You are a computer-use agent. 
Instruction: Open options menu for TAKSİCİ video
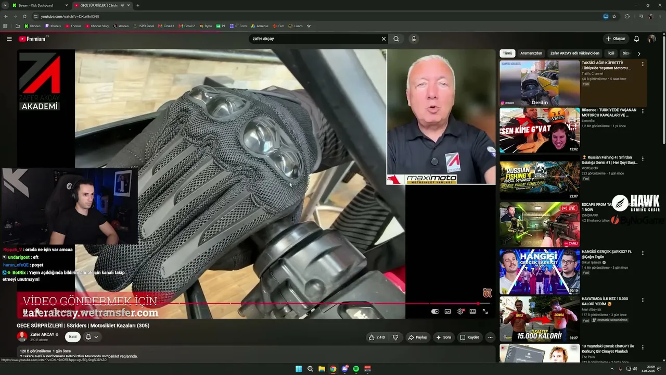pos(643,64)
